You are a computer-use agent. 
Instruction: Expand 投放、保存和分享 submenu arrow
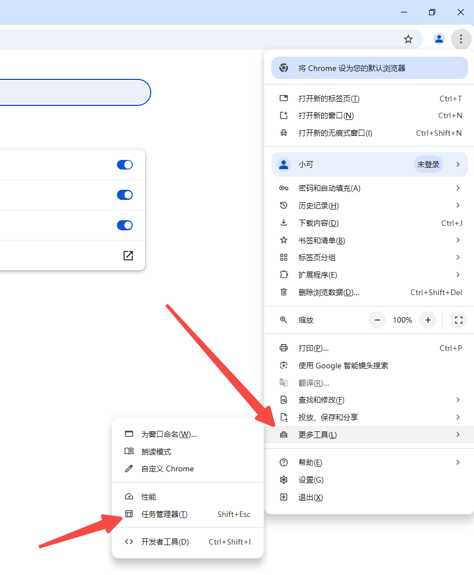point(458,417)
